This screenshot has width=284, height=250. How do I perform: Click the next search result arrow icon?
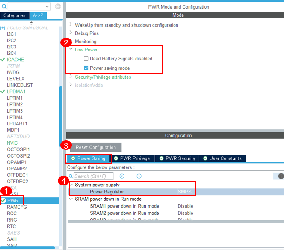tap(139, 176)
